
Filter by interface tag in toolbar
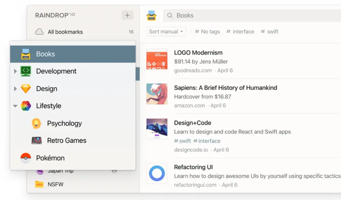click(240, 32)
